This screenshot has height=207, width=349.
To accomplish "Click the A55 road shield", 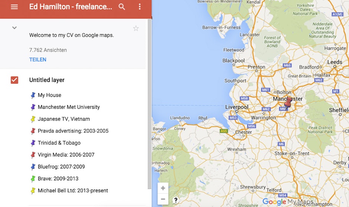I will coord(224,131).
